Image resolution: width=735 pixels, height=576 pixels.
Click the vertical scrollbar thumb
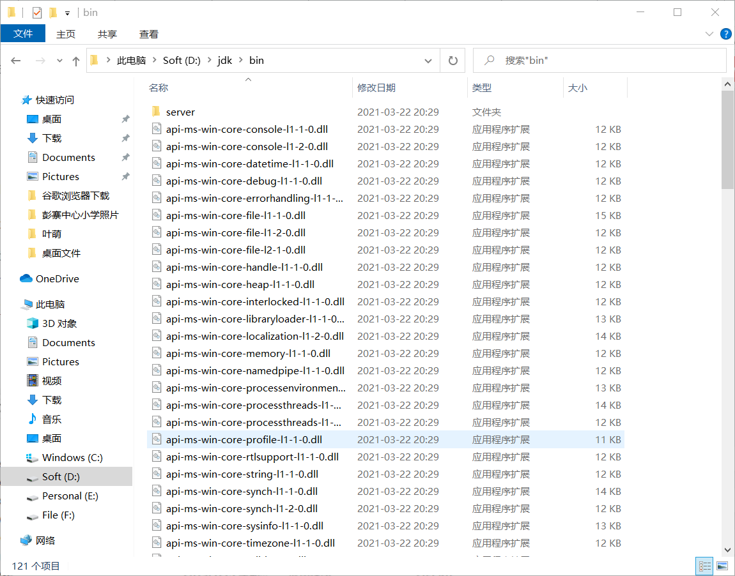click(x=727, y=139)
